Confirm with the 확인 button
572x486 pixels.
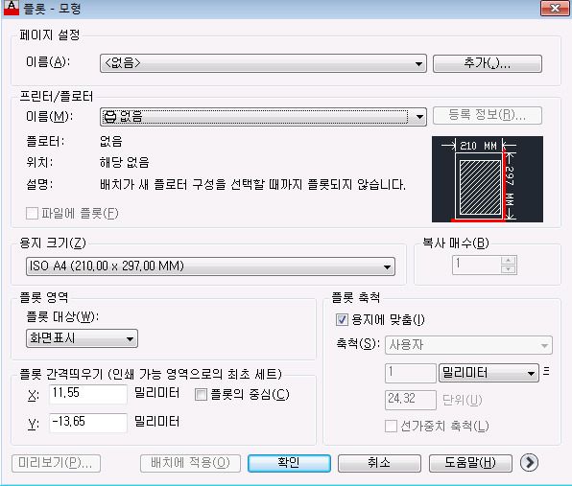click(289, 463)
